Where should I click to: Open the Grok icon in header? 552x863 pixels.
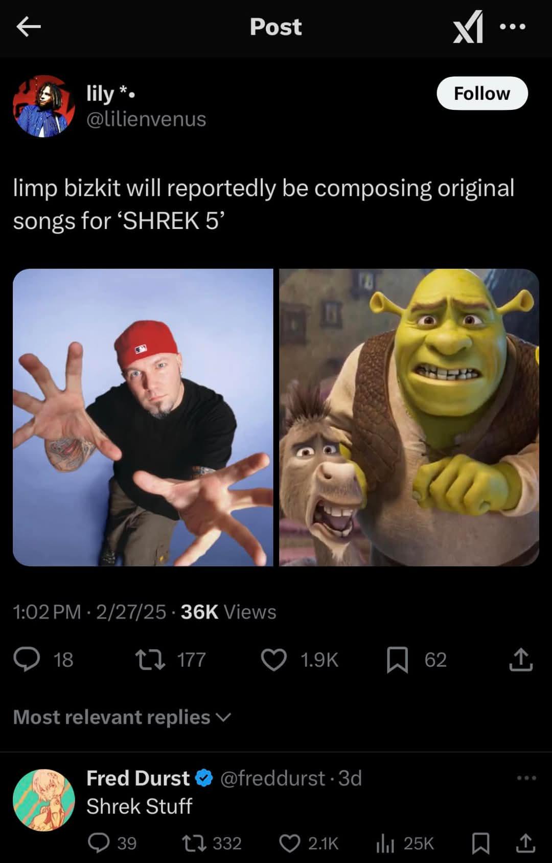[468, 27]
